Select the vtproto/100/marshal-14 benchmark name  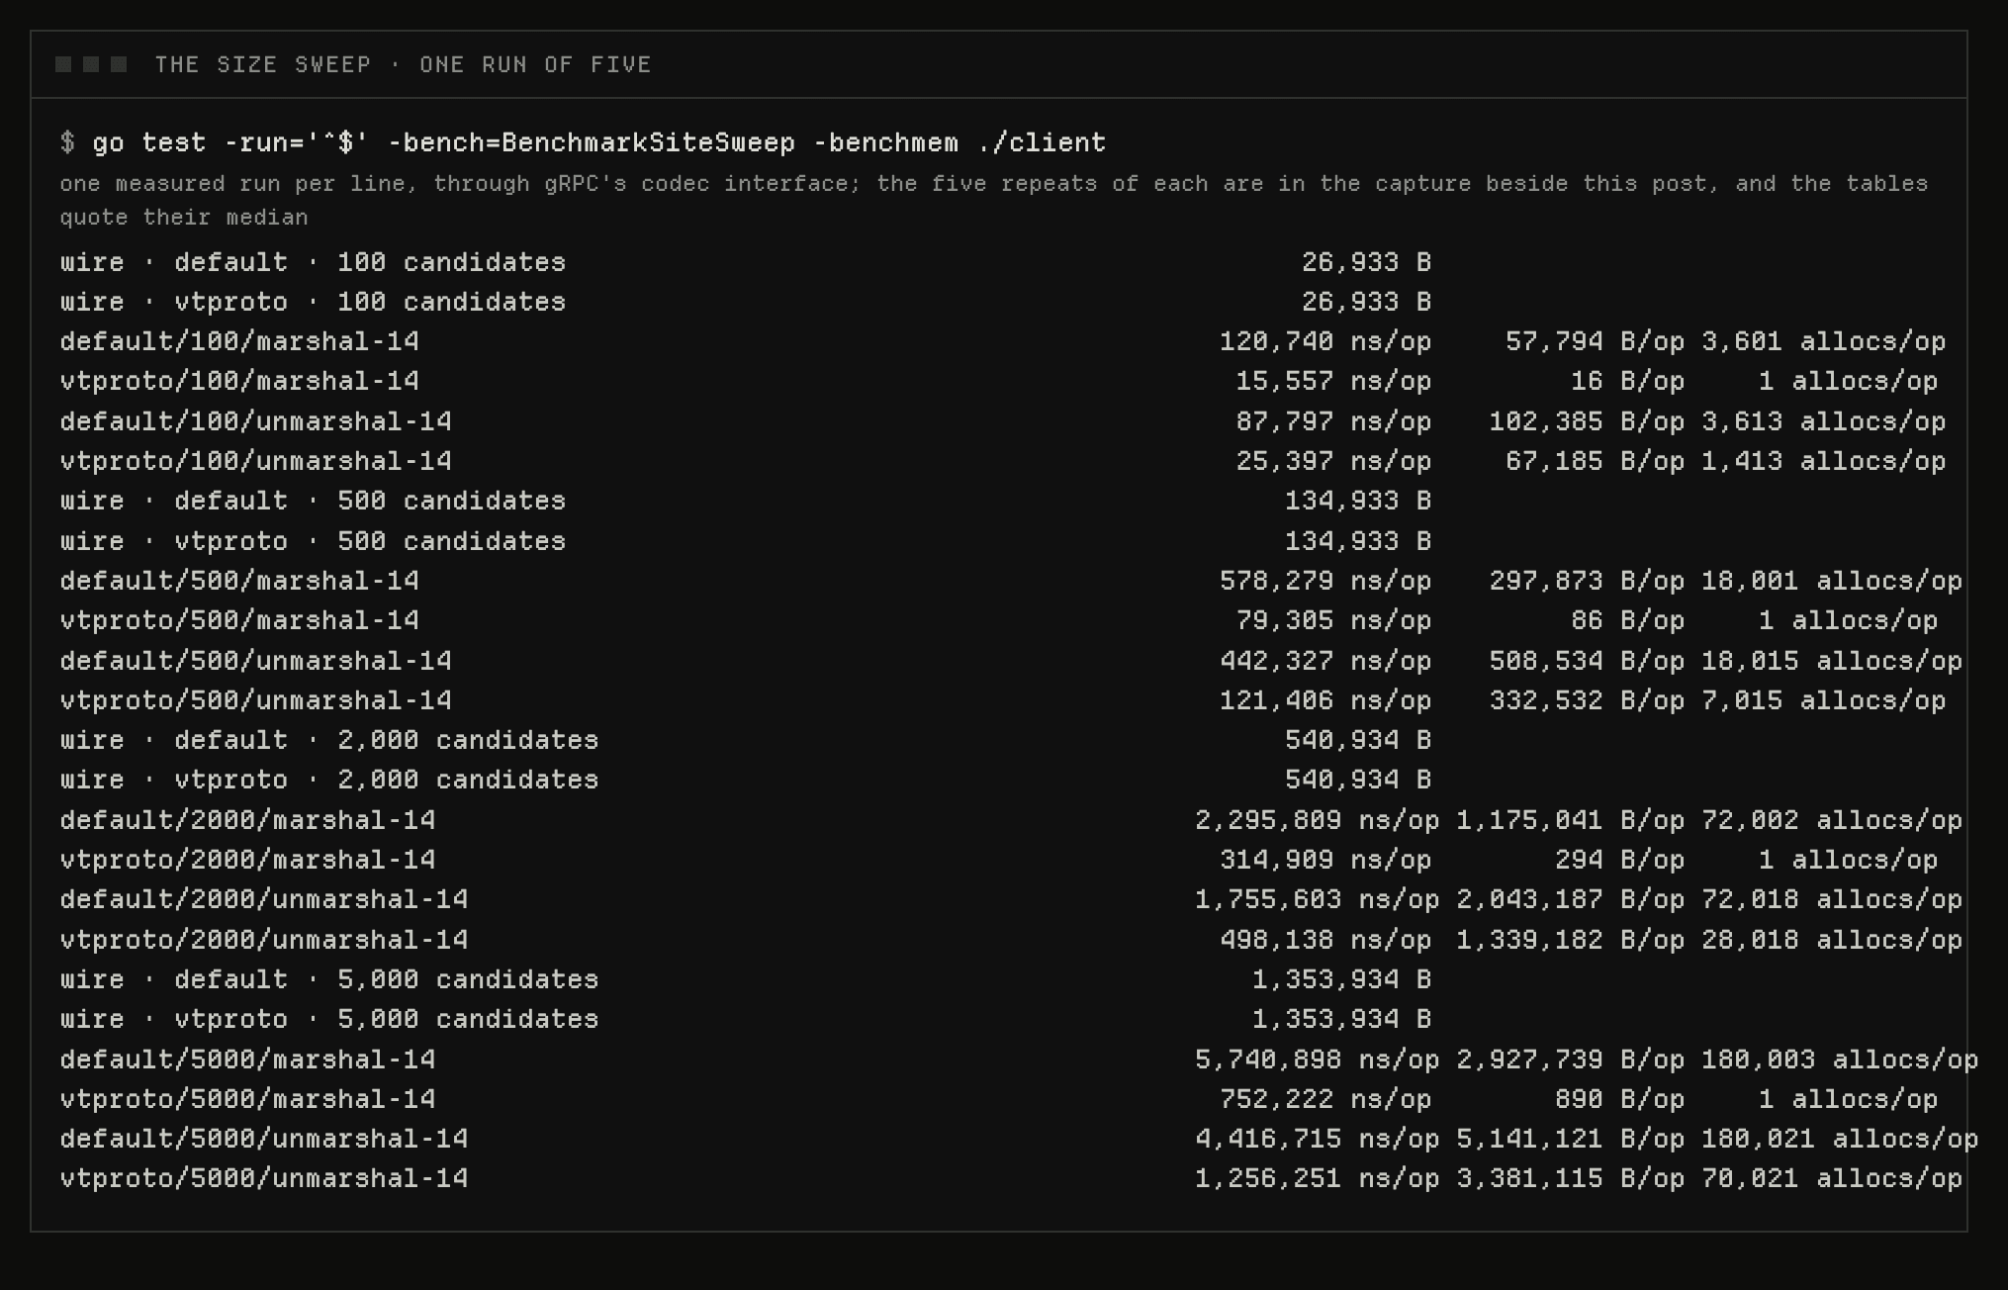(x=239, y=381)
